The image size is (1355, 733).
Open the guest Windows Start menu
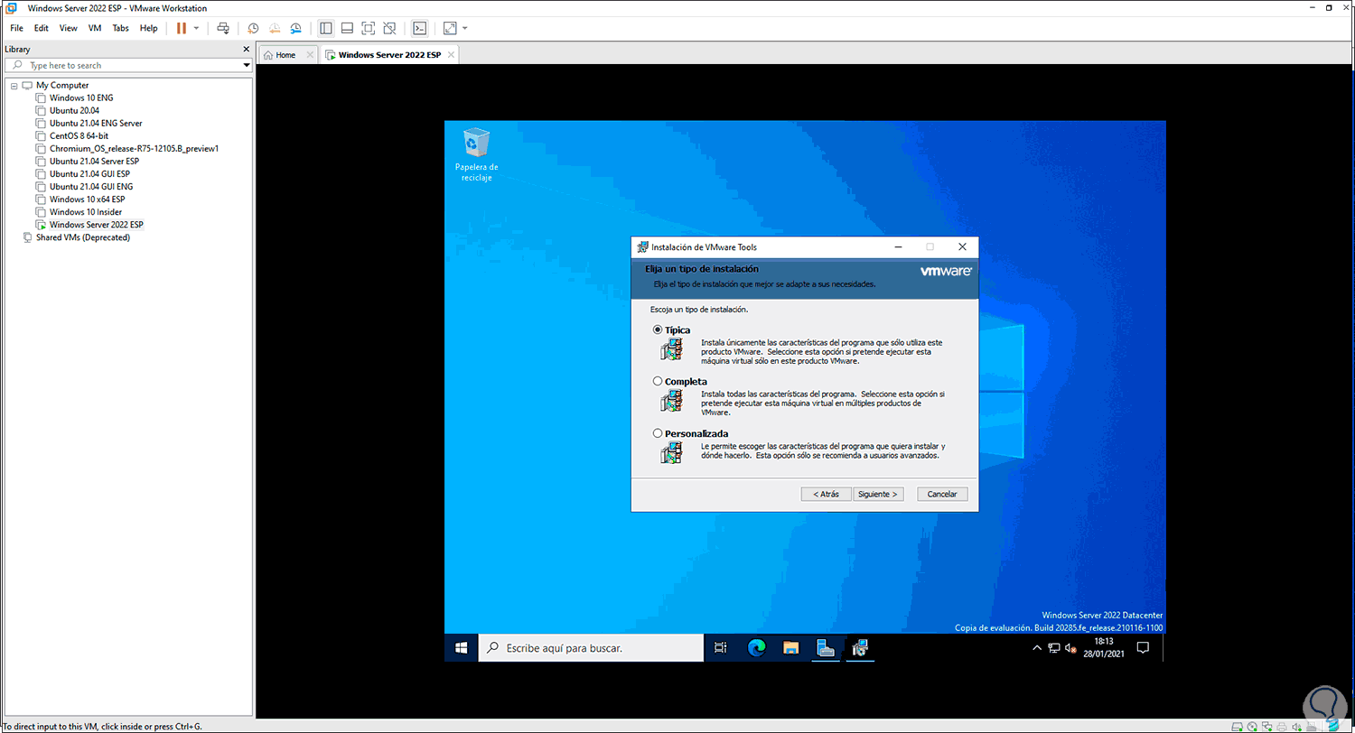coord(461,647)
